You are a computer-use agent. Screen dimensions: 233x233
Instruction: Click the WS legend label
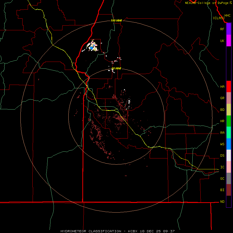[x=222, y=144]
